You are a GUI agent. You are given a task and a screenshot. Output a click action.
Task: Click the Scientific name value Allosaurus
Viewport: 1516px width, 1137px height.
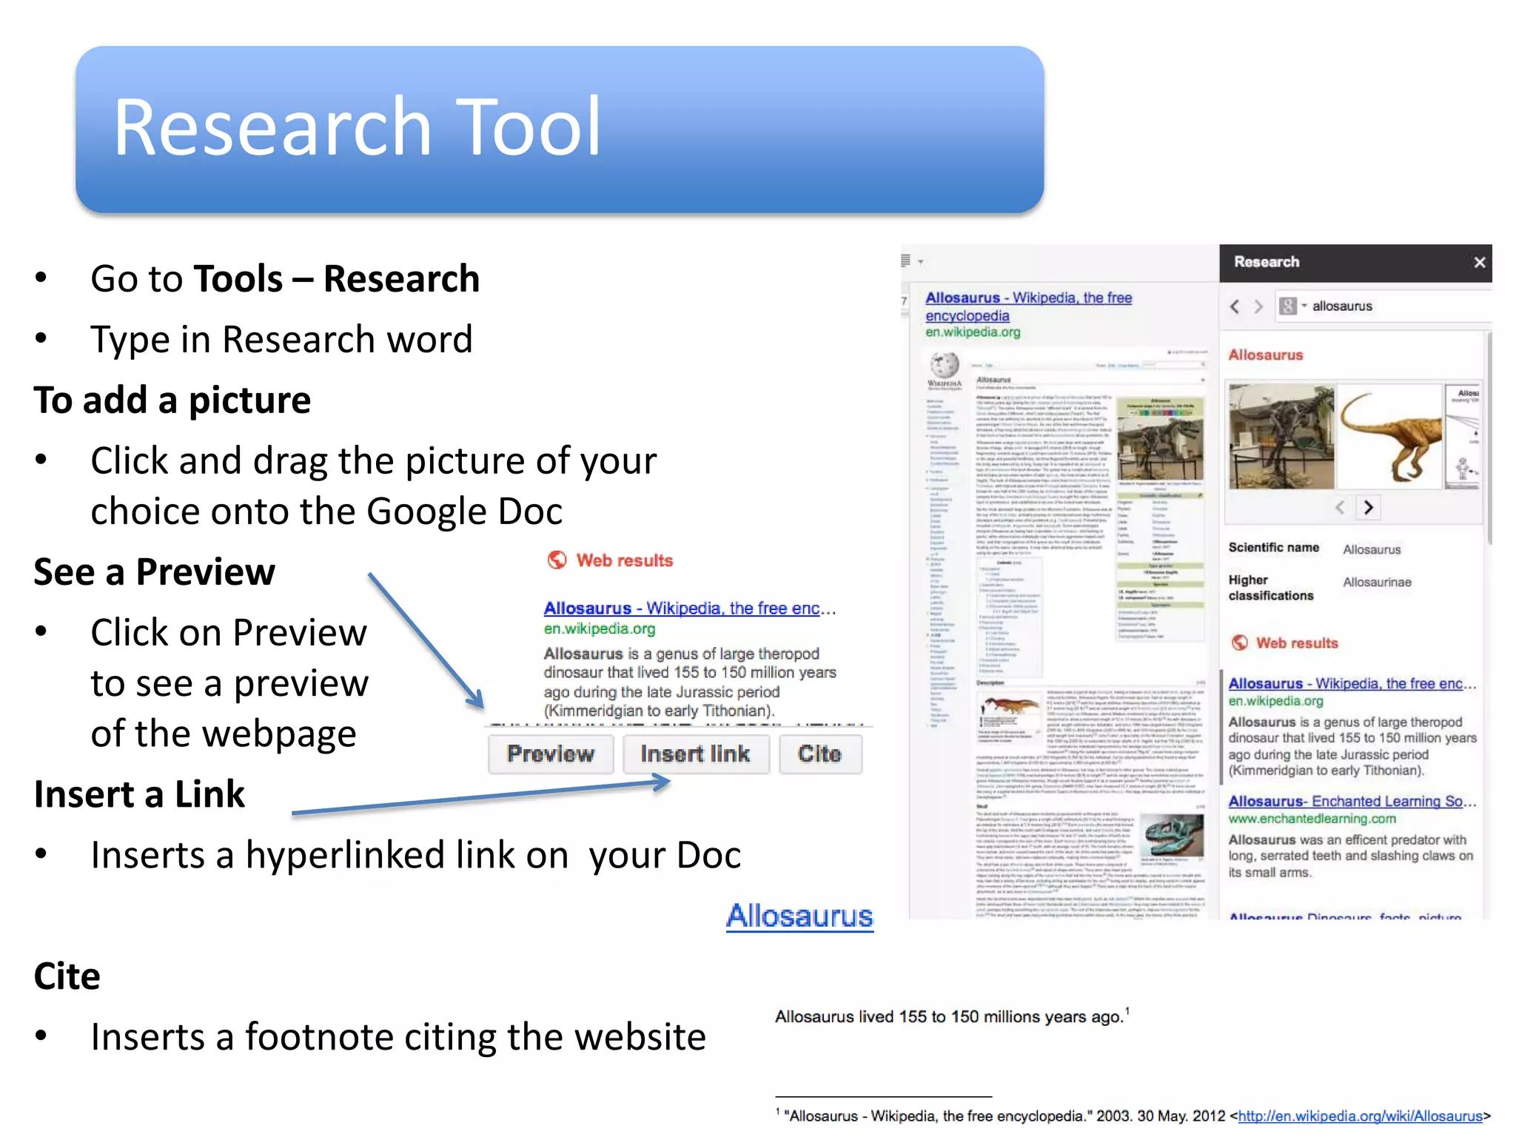(1372, 549)
